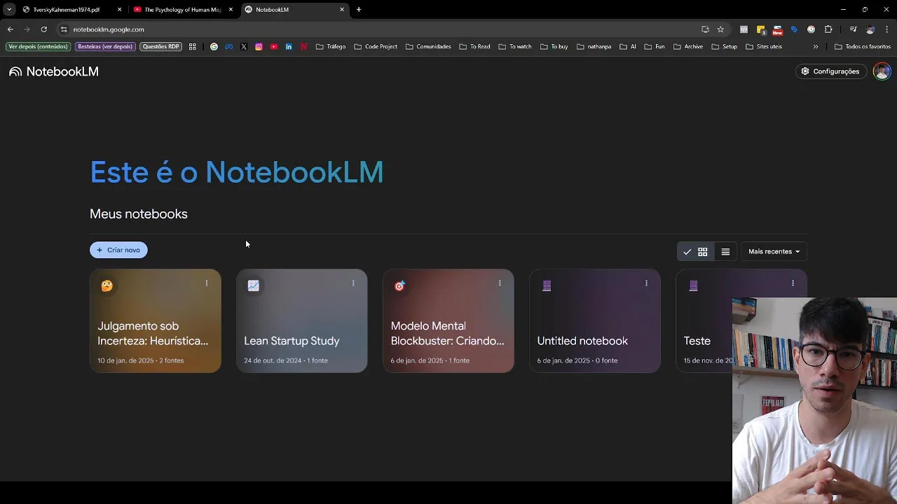Open the Google account avatar
This screenshot has height=504, width=897.
click(882, 71)
